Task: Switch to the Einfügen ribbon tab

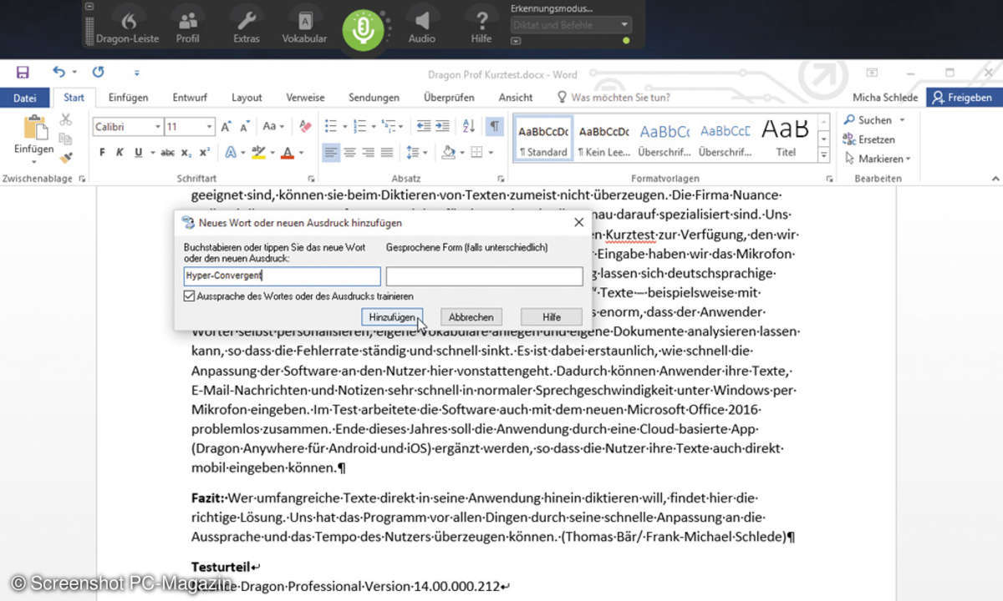Action: pyautogui.click(x=128, y=98)
